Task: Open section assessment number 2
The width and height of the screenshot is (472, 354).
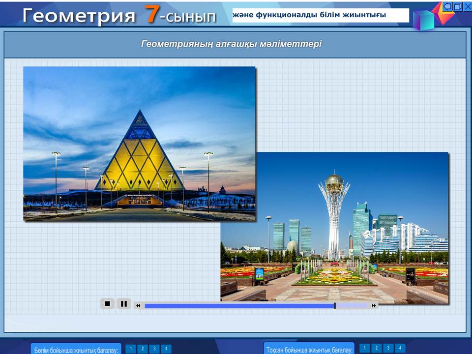Action: 143,349
